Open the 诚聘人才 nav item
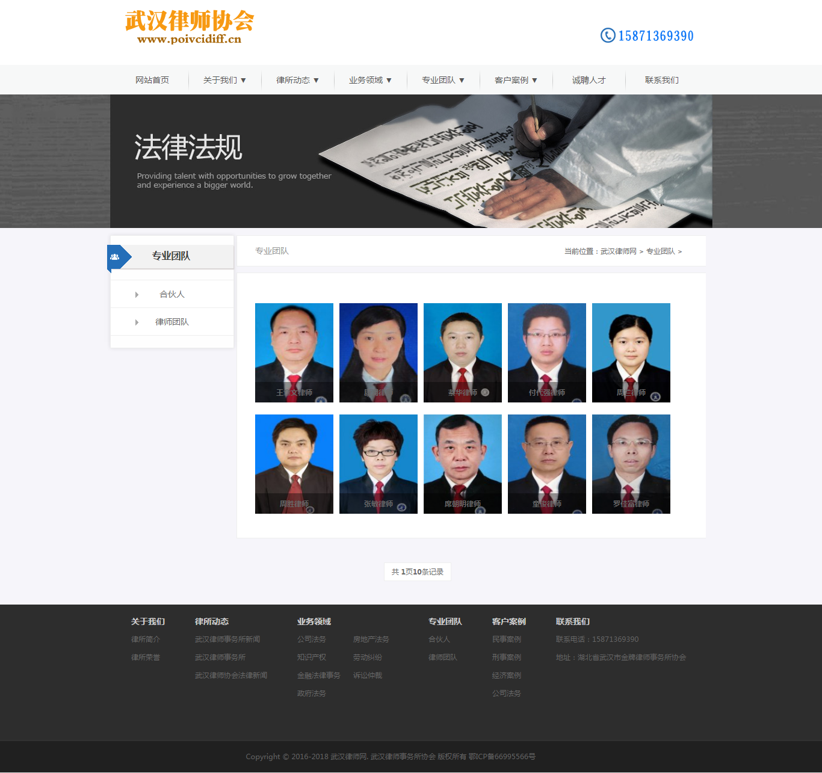822x773 pixels. tap(589, 80)
